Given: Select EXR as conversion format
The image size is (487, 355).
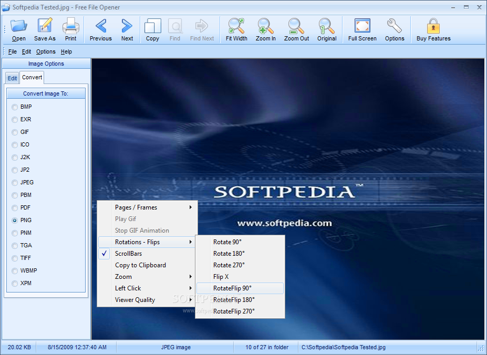Looking at the screenshot, I should (15, 120).
